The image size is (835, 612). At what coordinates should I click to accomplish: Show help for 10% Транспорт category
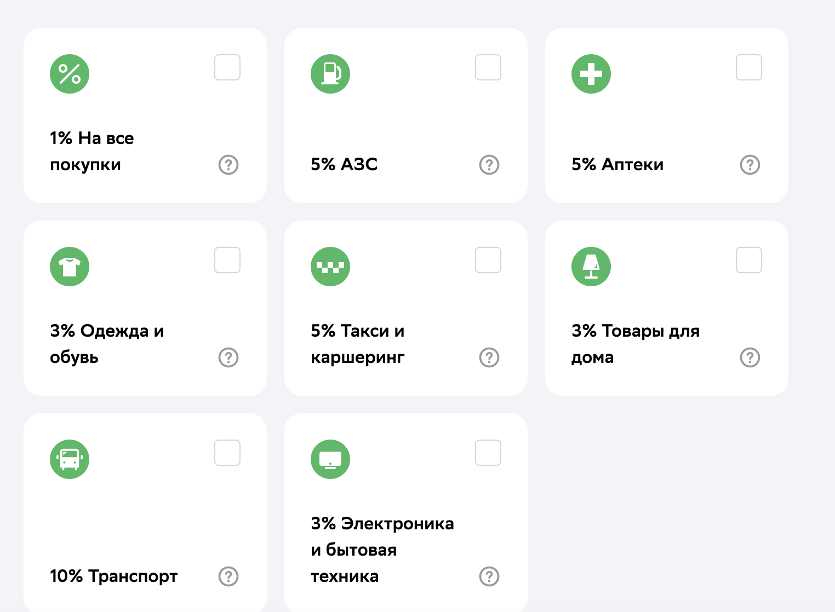click(x=228, y=576)
